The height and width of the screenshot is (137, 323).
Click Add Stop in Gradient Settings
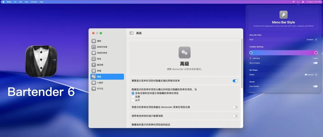[255, 58]
